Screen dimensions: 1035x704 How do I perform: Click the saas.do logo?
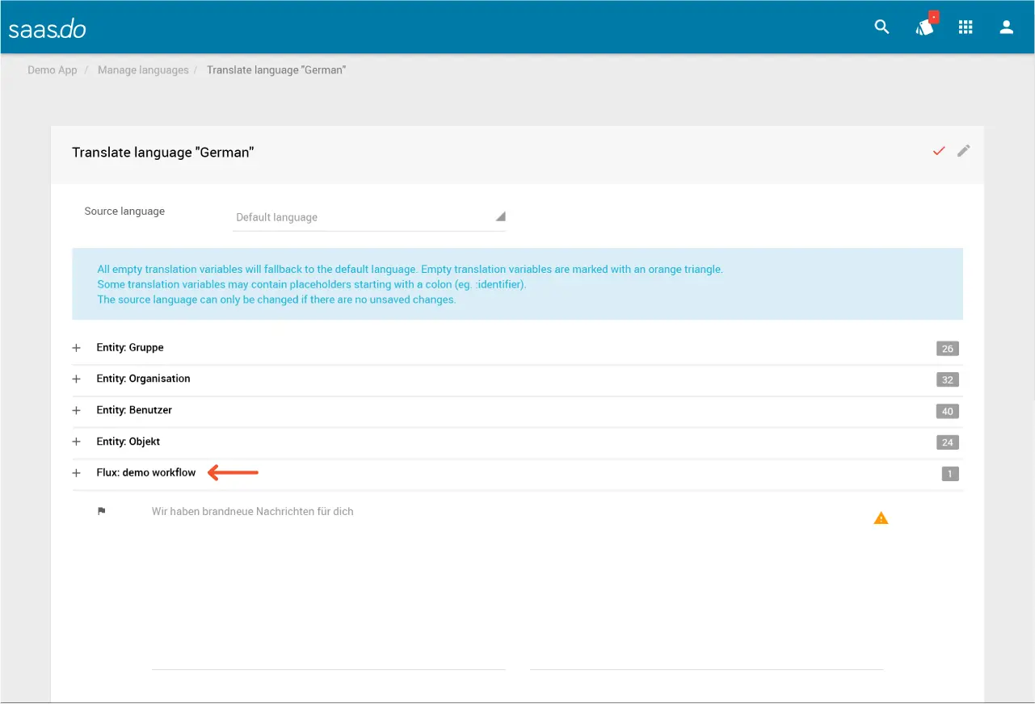[x=47, y=29]
